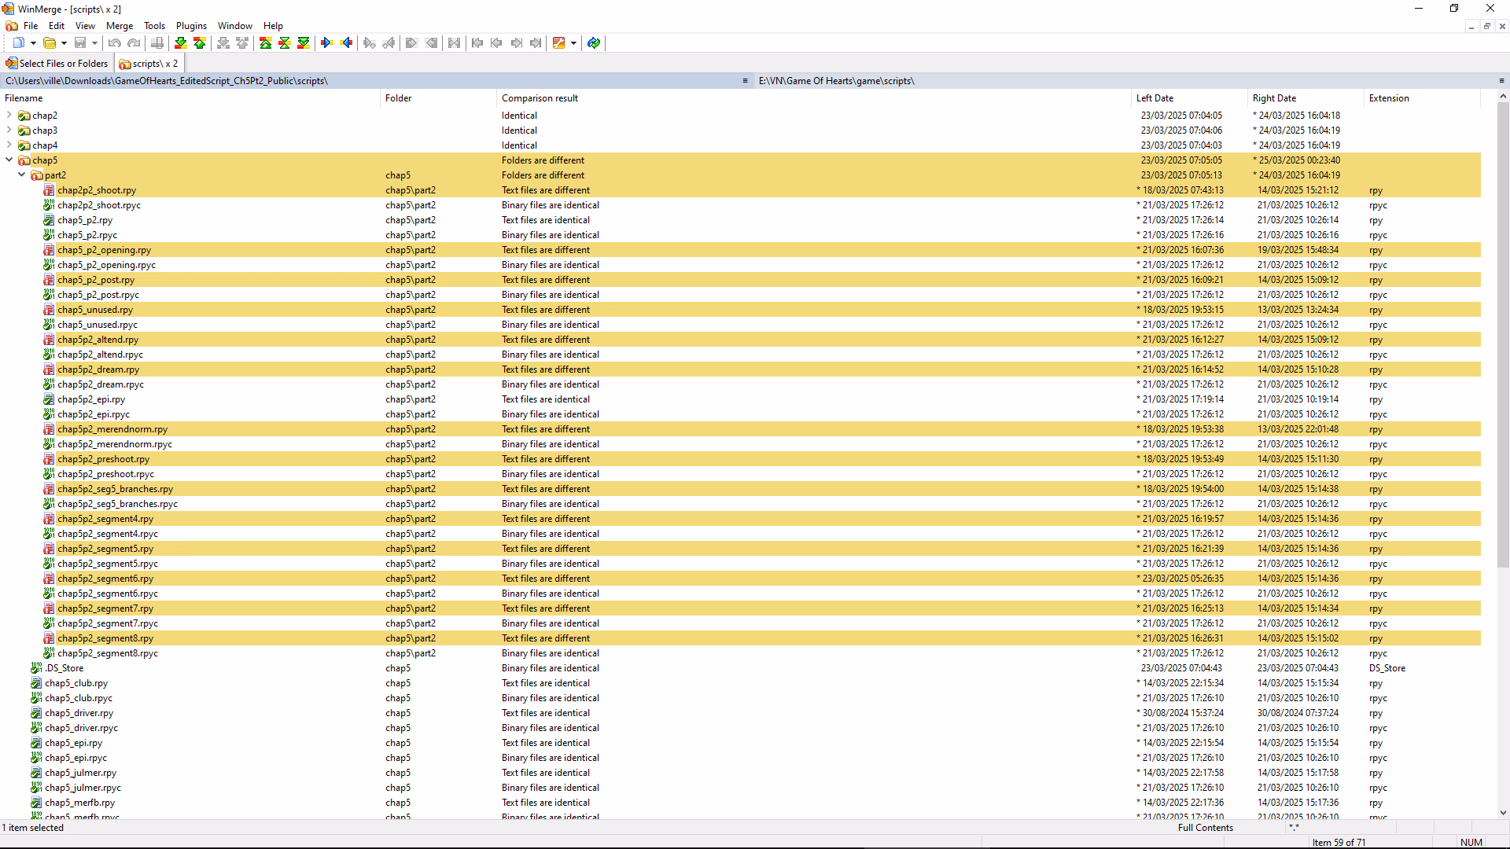Click the Open folder toolbar icon
The width and height of the screenshot is (1510, 849).
(50, 43)
